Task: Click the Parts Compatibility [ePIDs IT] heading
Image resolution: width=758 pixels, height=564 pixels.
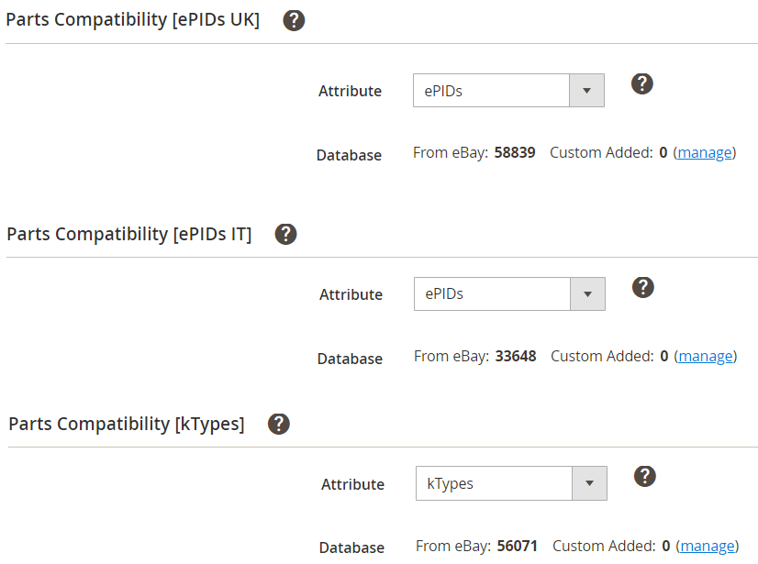Action: [x=129, y=234]
